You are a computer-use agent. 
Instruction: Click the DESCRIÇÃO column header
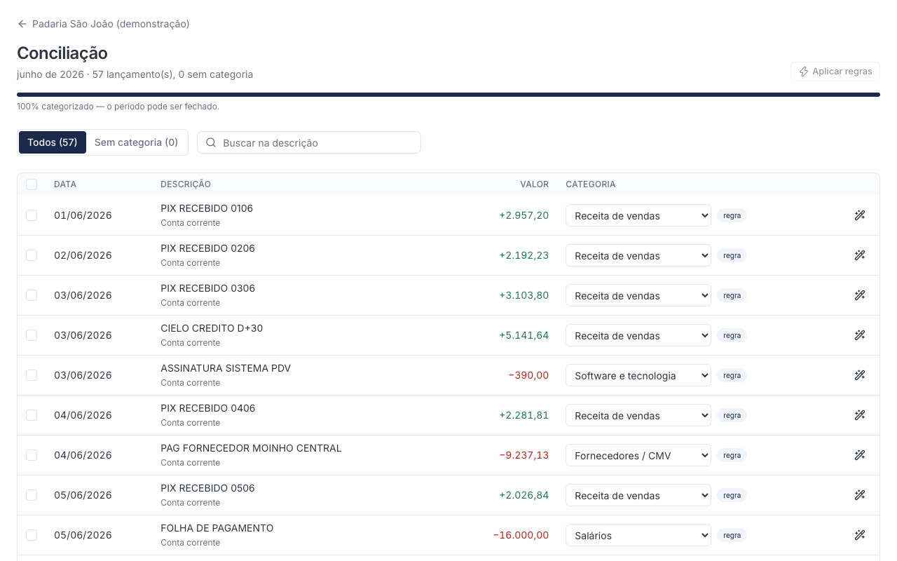[186, 184]
